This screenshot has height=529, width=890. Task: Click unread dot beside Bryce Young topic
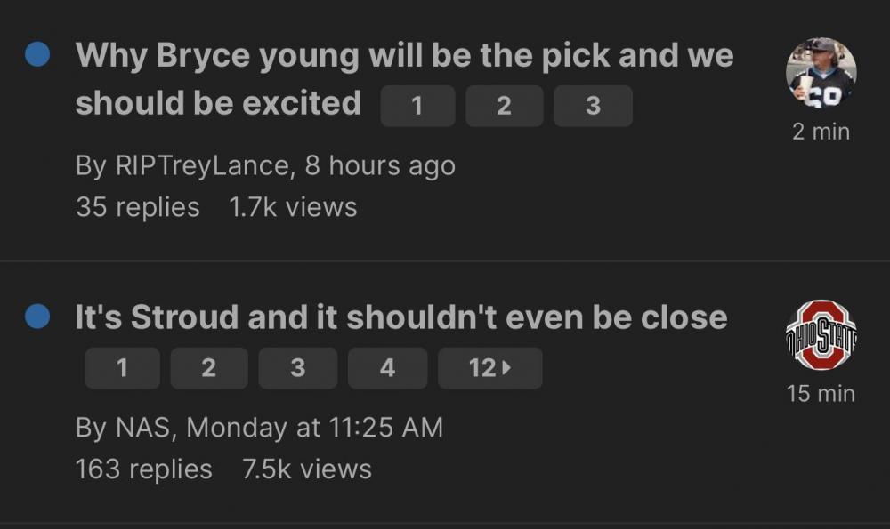[x=37, y=56]
